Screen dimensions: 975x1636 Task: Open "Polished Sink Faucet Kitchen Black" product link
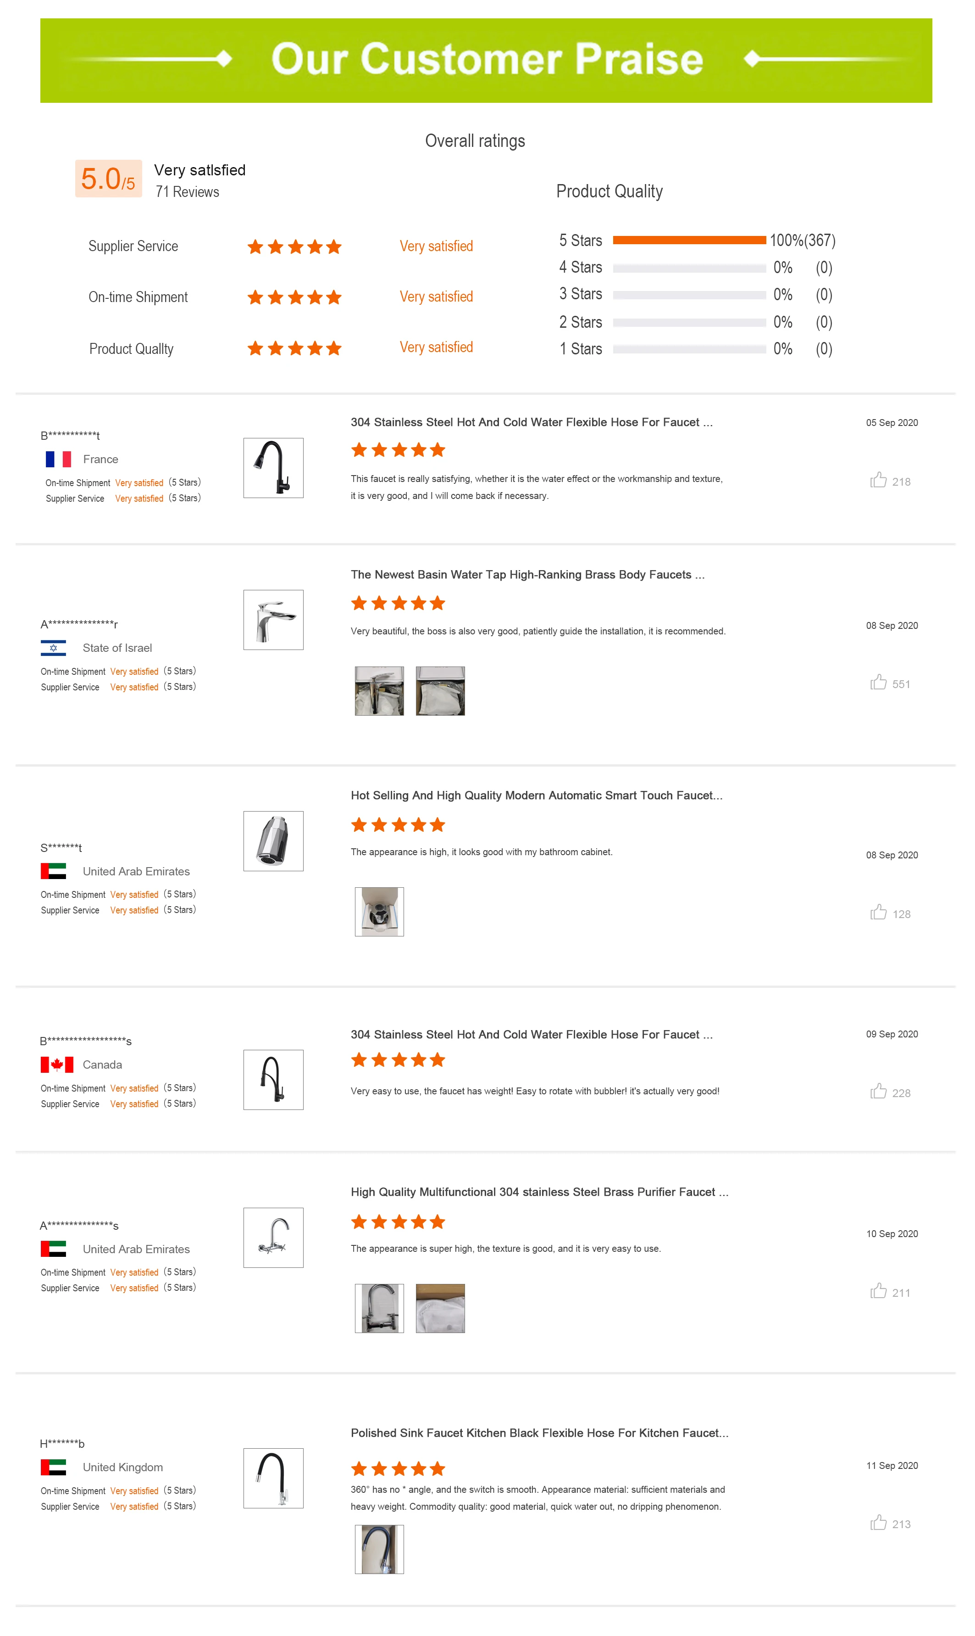coord(539,1433)
